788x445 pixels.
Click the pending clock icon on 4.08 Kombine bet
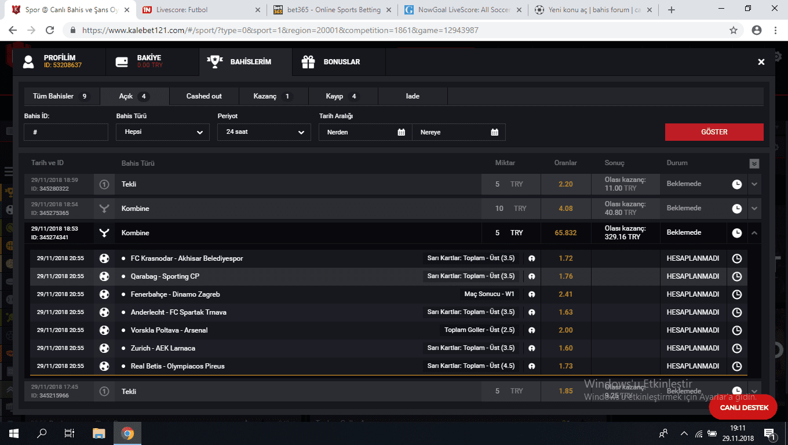(737, 209)
